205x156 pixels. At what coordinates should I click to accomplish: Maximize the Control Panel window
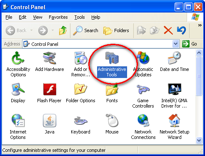(x=188, y=7)
